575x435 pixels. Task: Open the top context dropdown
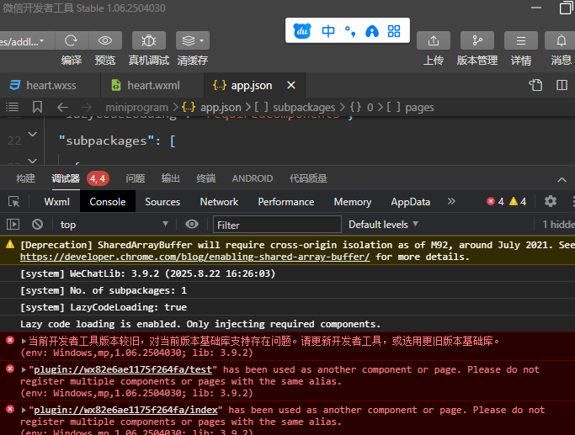click(114, 225)
